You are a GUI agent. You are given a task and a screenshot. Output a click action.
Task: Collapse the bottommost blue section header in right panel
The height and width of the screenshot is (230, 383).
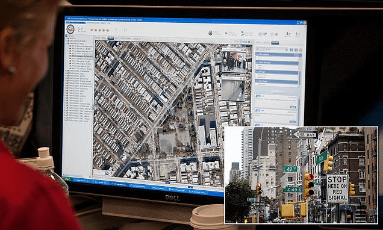(x=276, y=81)
